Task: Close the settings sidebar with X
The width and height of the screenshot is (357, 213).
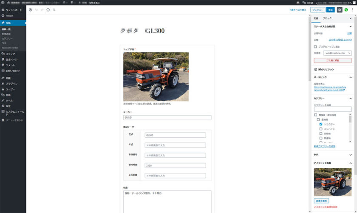Action: point(350,18)
